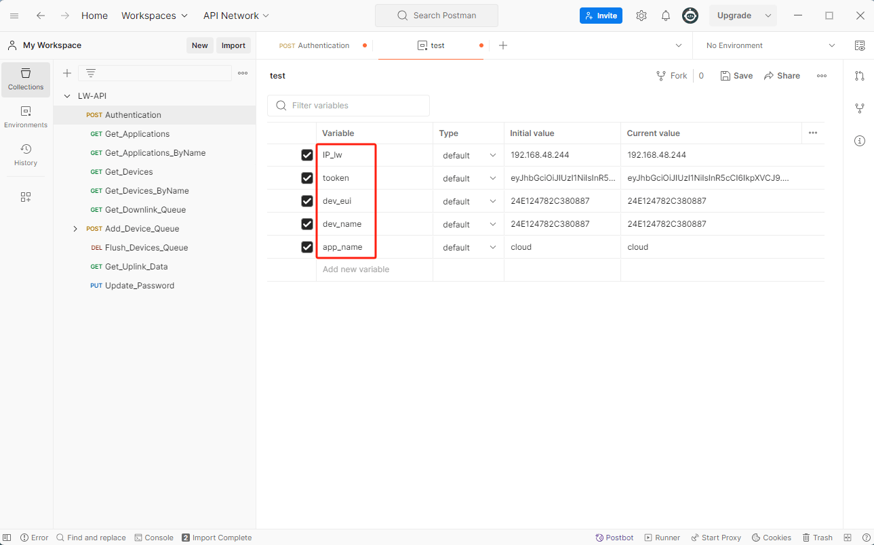The image size is (874, 545).
Task: Open the variable table column options dots
Action: tap(813, 133)
